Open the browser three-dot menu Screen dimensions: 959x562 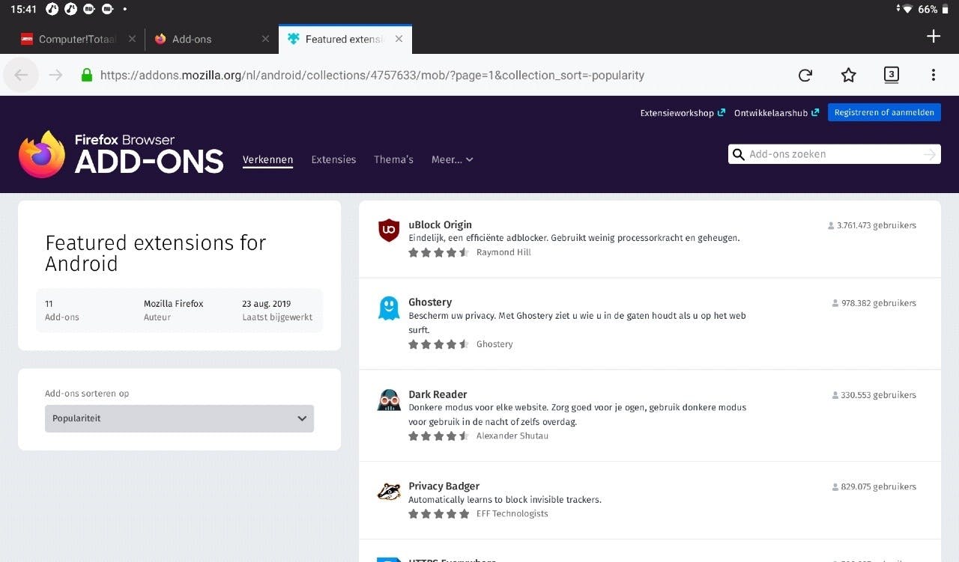coord(934,75)
